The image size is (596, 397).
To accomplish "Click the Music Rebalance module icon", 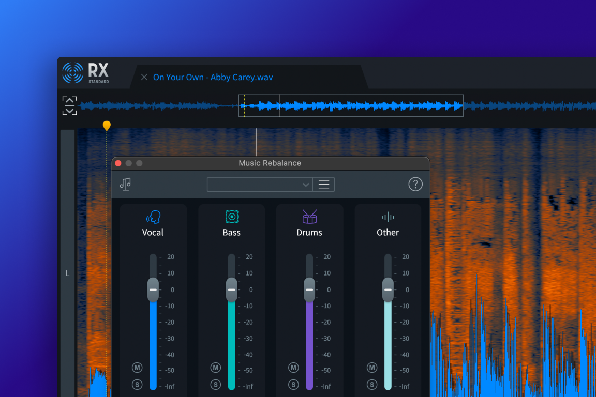I will pyautogui.click(x=125, y=185).
